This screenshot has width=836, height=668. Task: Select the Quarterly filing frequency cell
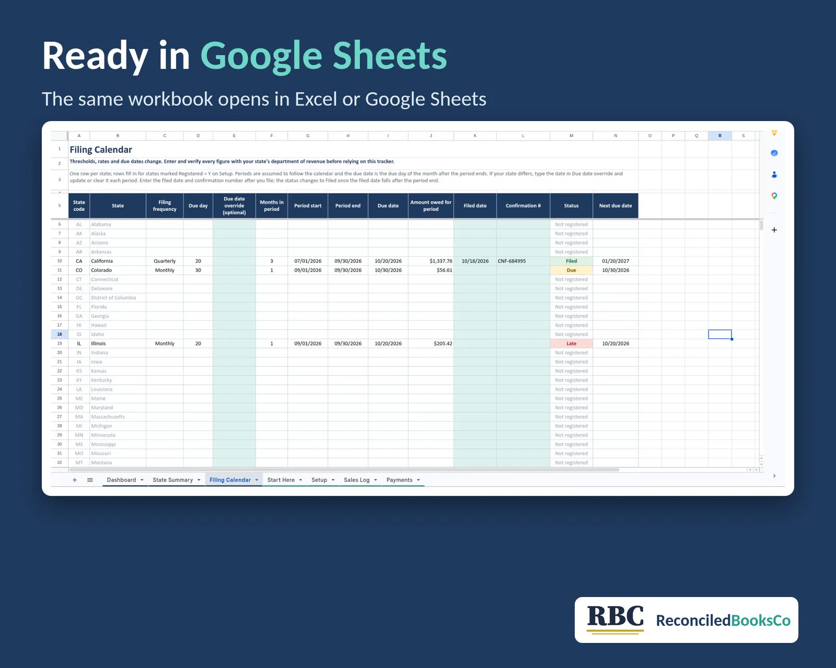click(165, 261)
